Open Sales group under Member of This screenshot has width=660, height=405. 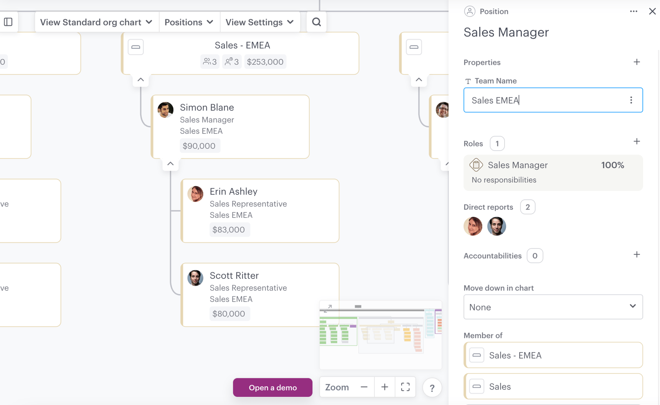click(x=553, y=387)
